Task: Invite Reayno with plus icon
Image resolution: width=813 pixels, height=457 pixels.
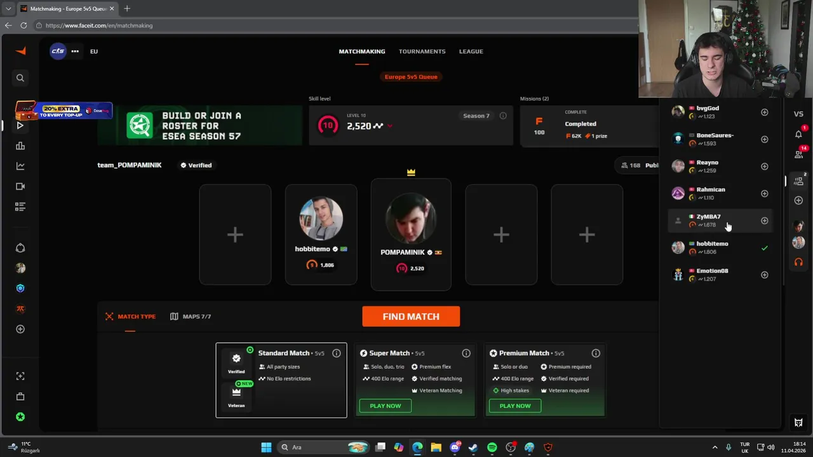Action: coord(765,166)
